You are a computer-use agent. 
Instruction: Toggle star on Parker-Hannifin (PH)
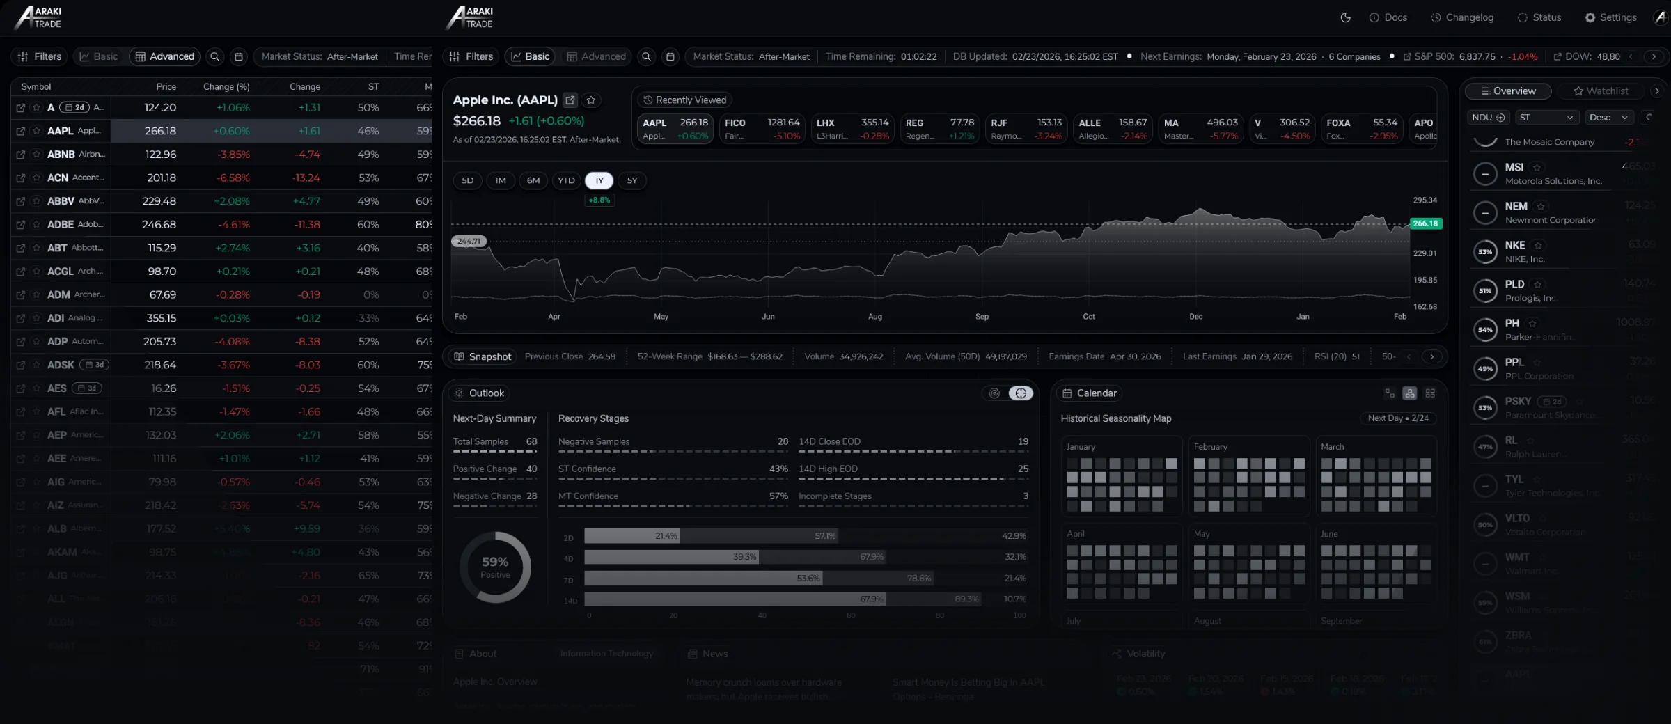1532,324
